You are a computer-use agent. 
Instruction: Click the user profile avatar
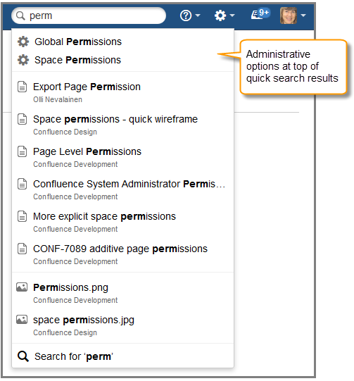[x=289, y=15]
